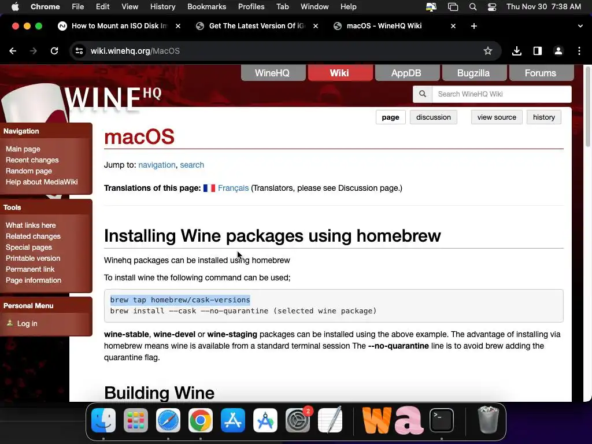Select the AppDB site tab
592x444 pixels.
pyautogui.click(x=407, y=73)
